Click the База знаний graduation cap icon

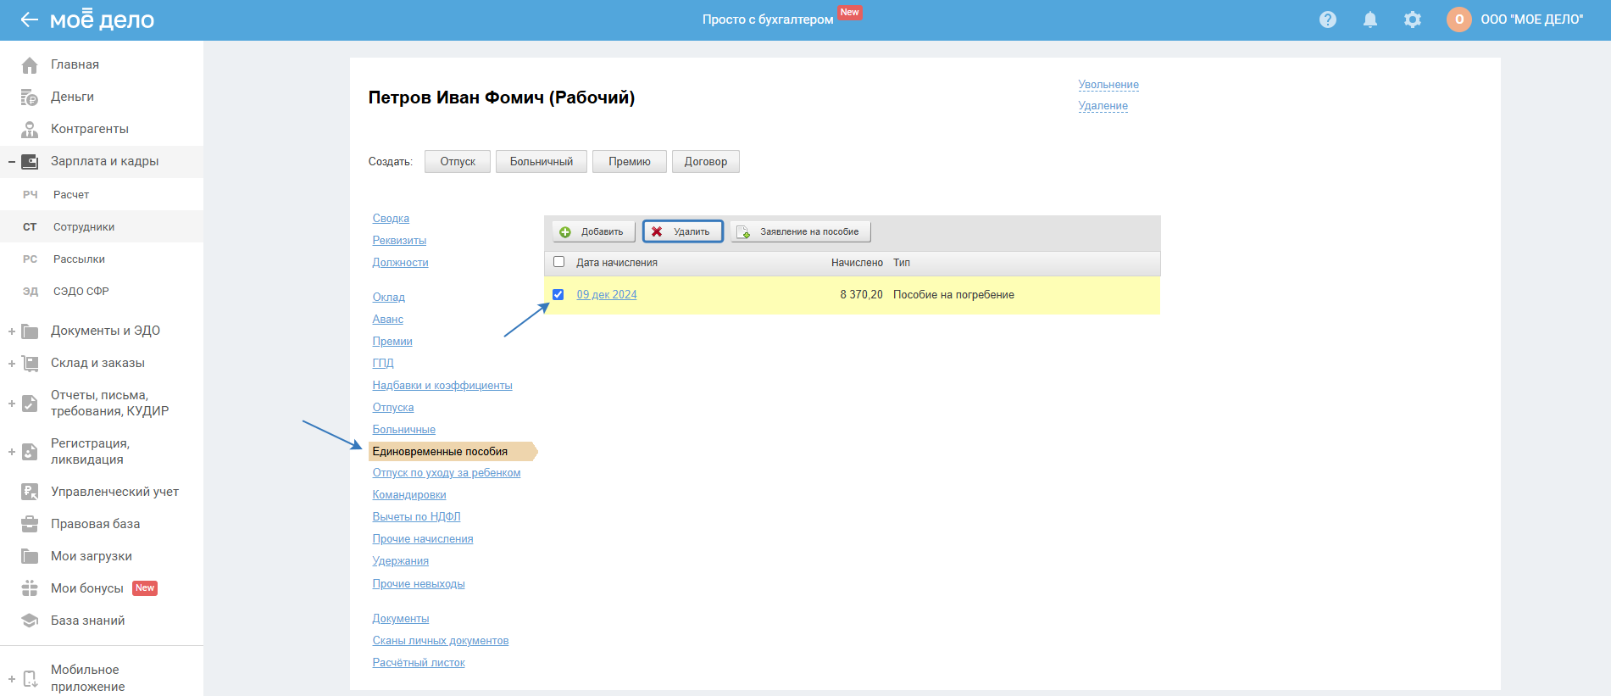click(30, 621)
